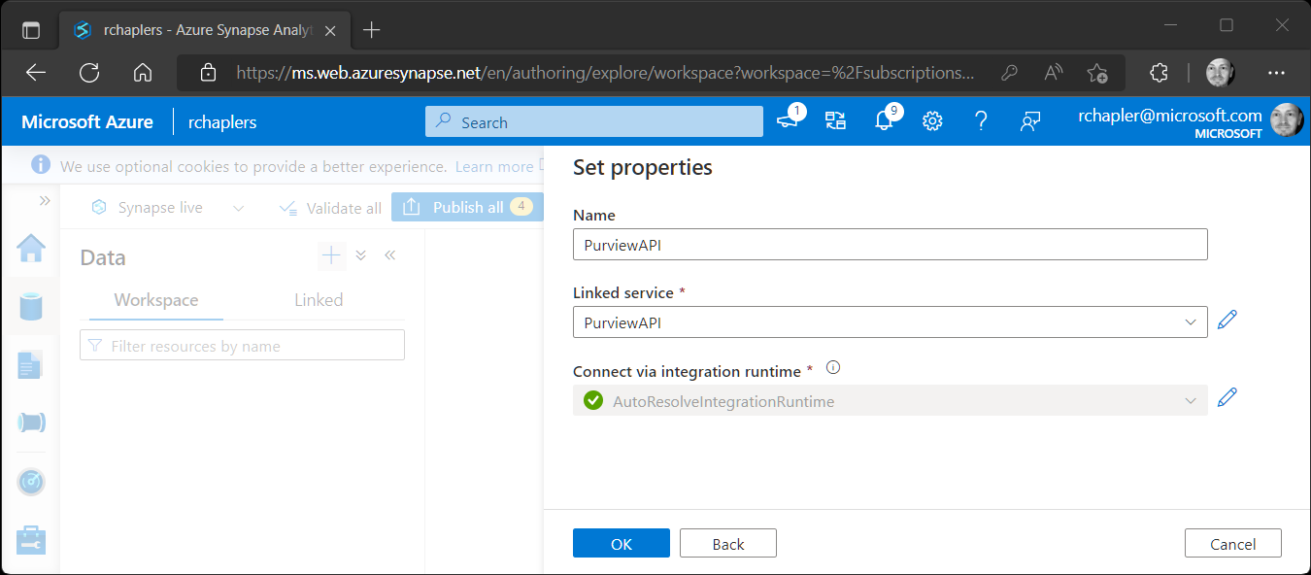Click the browser address bar URL
Viewport: 1311px width, 575px height.
606,73
